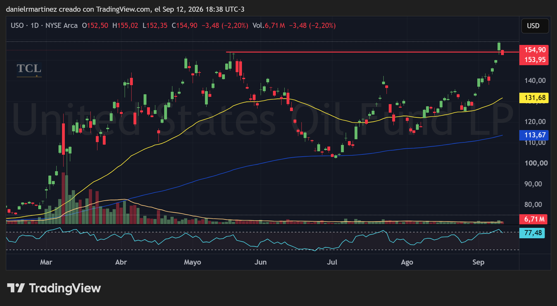557x306 pixels.
Task: Click the H155,02 high value
Action: 125,26
